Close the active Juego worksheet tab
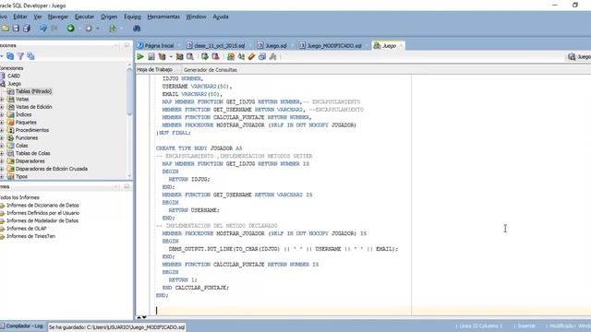Viewport: 591px width, 332px height. 401,45
